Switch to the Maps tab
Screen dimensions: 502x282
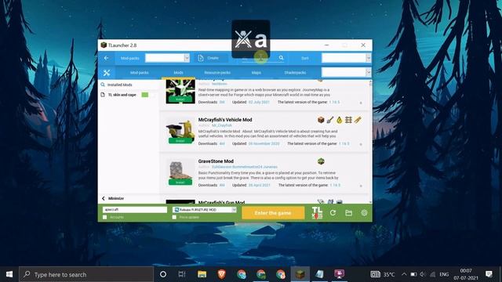point(256,73)
